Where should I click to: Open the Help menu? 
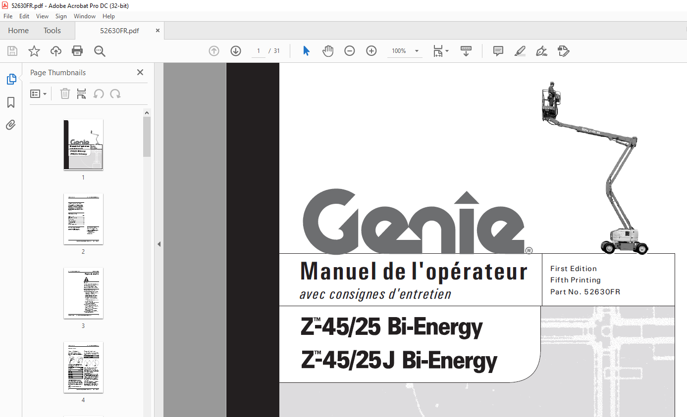point(108,16)
